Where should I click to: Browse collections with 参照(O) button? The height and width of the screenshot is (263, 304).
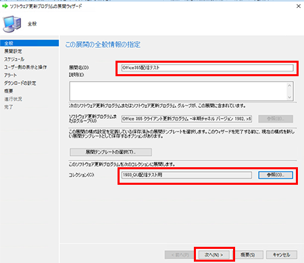tap(276, 175)
